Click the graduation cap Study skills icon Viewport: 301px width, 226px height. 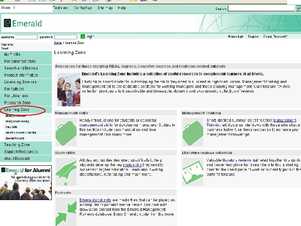point(66,172)
